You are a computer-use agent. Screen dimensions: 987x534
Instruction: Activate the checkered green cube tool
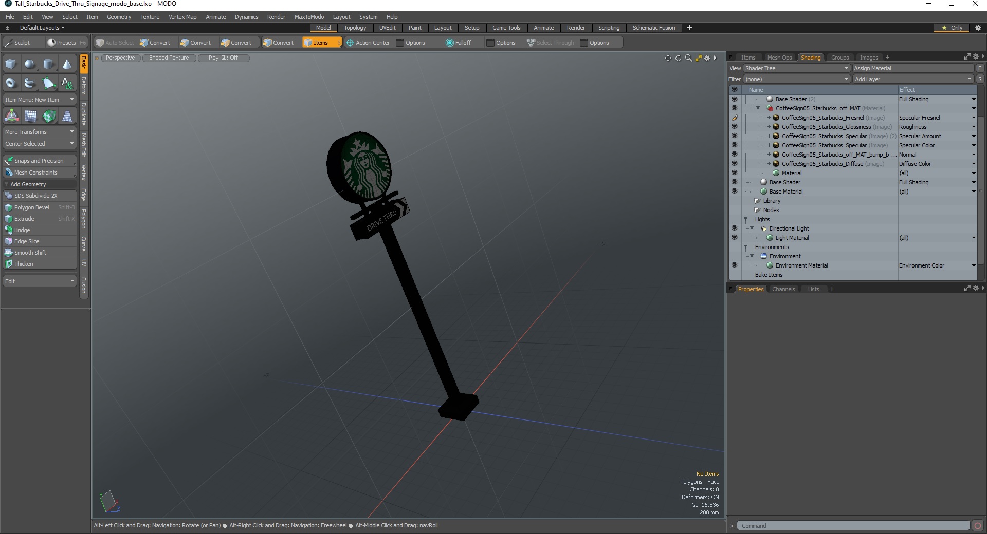coord(49,116)
